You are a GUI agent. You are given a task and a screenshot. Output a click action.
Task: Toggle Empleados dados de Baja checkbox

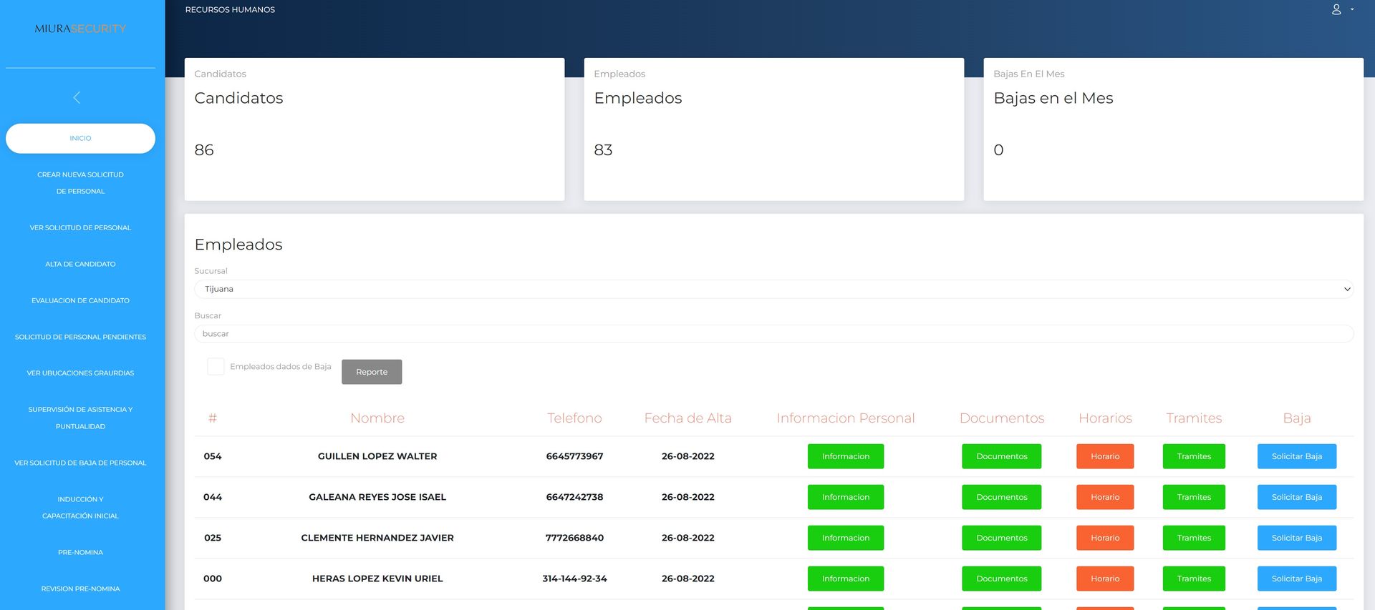[216, 366]
